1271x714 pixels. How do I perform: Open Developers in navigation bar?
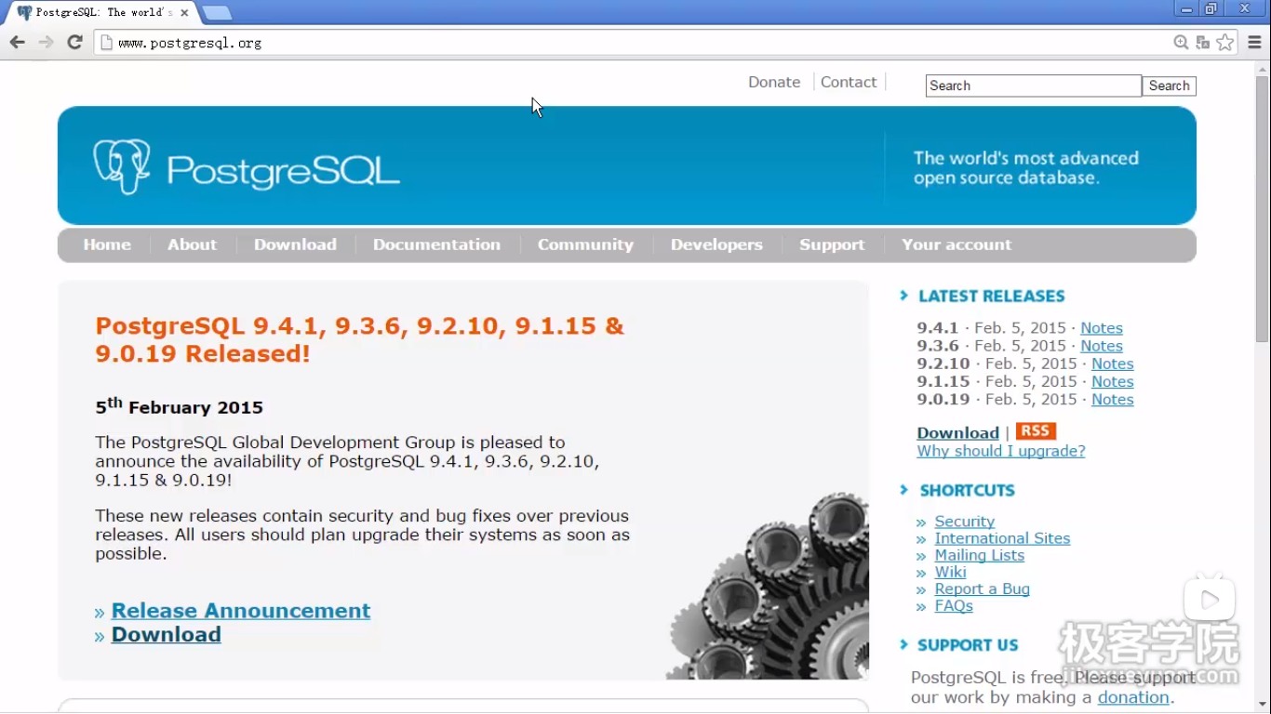(716, 245)
